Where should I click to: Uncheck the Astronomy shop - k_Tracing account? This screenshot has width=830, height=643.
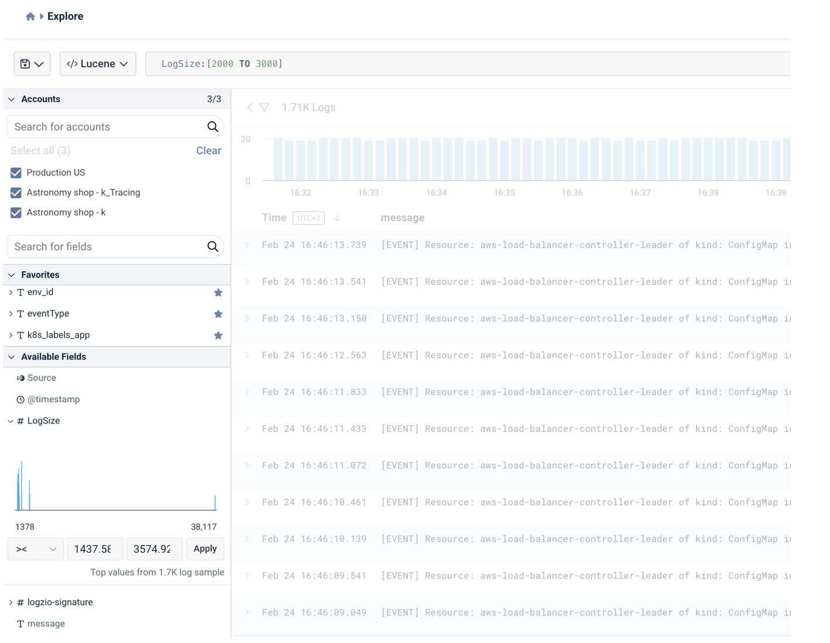click(15, 192)
